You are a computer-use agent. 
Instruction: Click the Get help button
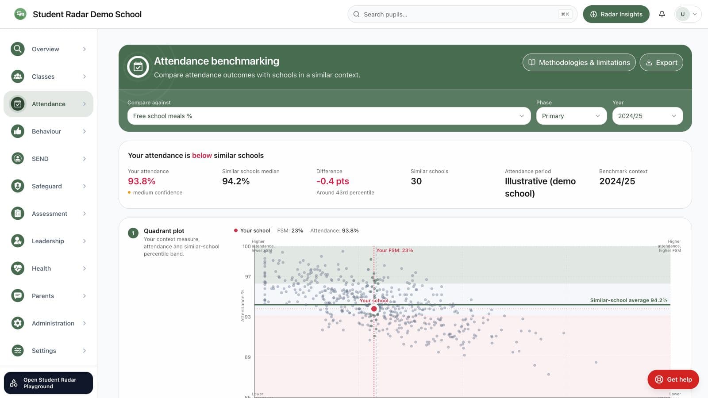673,379
